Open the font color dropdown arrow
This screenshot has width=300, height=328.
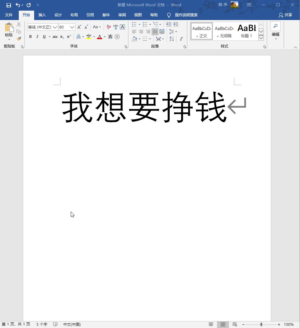coord(104,37)
